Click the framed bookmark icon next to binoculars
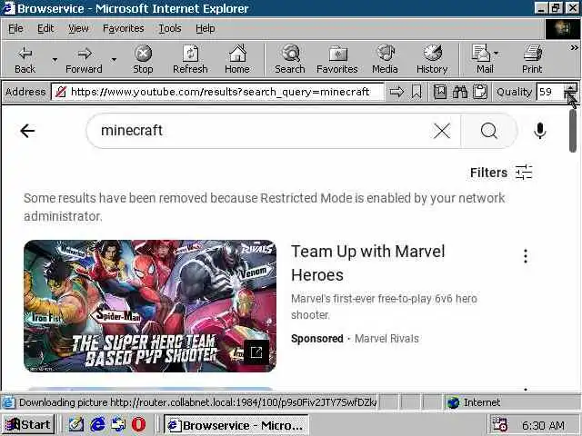 pos(440,92)
